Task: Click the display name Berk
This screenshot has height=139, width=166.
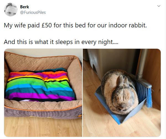Action: coord(24,7)
